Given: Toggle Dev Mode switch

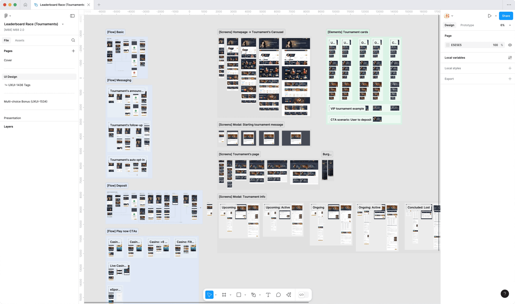Looking at the screenshot, I should tap(304, 295).
